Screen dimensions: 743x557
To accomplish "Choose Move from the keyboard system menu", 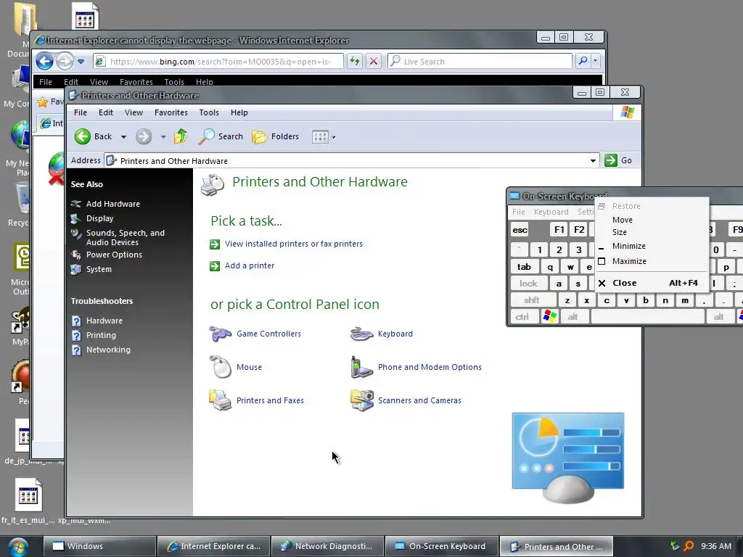I will click(x=652, y=220).
